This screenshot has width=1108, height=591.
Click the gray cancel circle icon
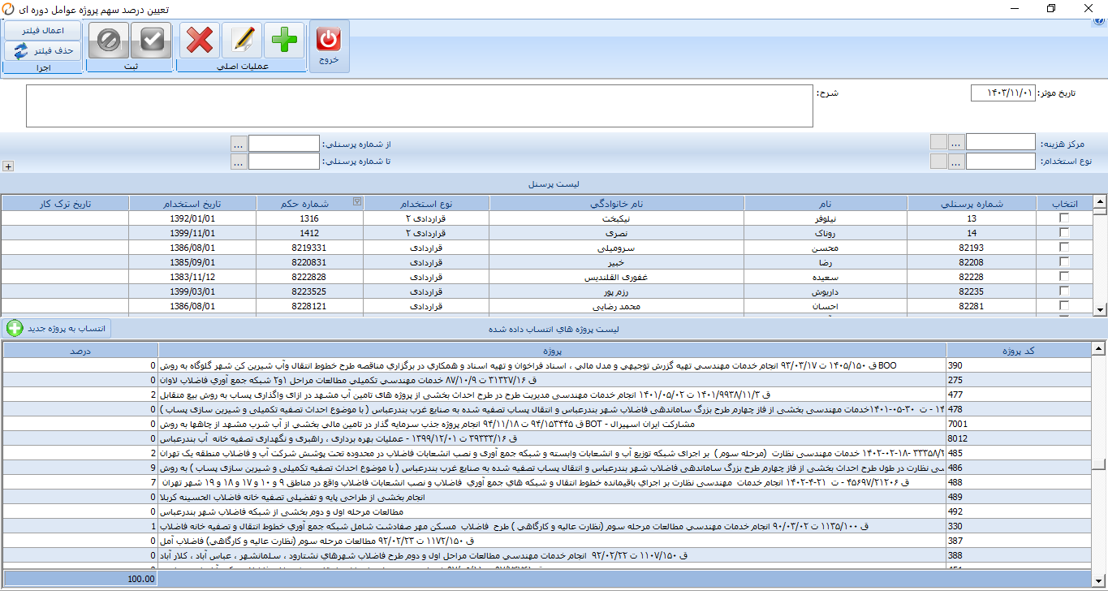(109, 39)
